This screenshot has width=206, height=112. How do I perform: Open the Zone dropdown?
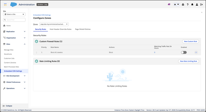point(54,24)
